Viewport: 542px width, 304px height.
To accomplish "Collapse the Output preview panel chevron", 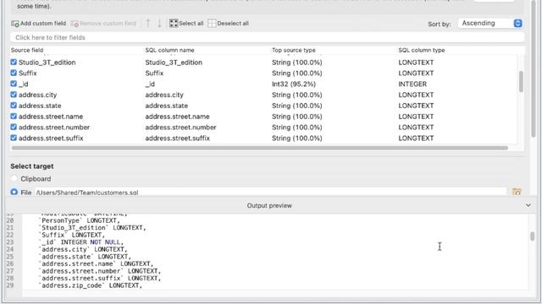I will click(528, 205).
